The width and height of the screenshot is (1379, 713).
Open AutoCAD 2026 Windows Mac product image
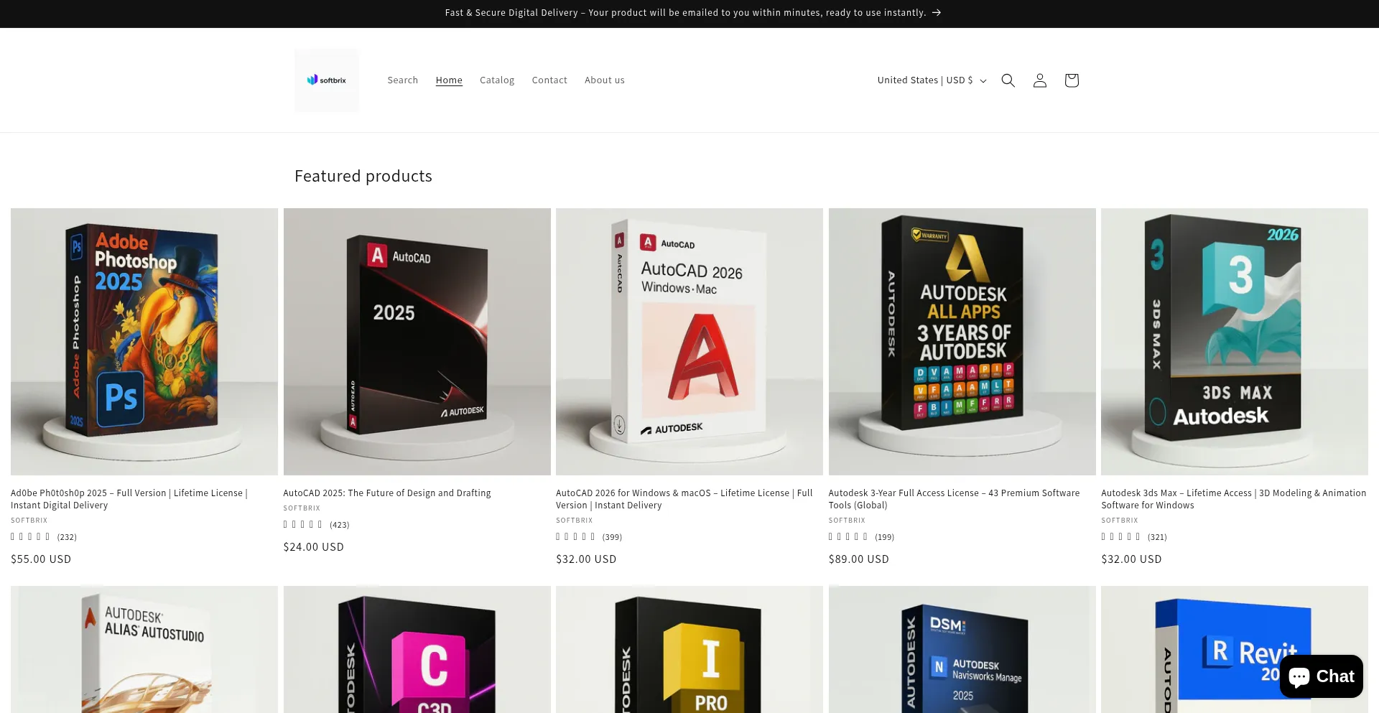(x=689, y=342)
